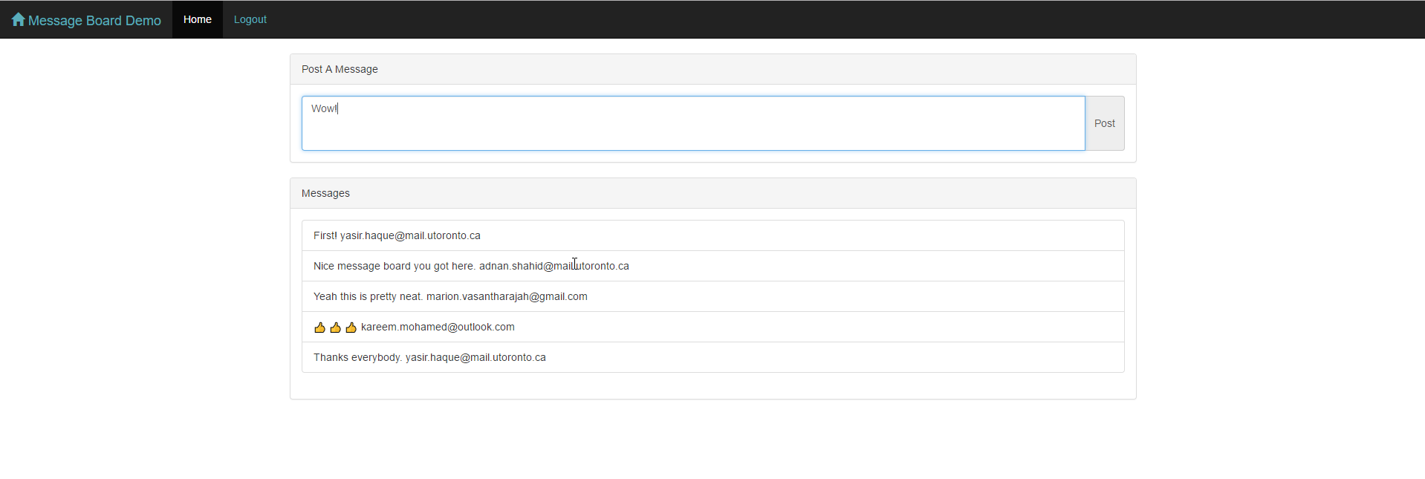Click the second thumbs-up emoji in kareem's message
1425x479 pixels.
tap(336, 328)
